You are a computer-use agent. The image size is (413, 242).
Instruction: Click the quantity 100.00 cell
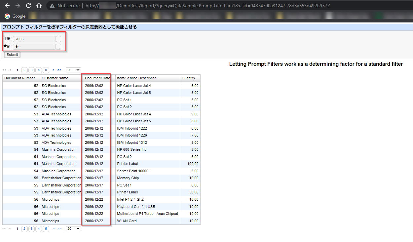190,164
